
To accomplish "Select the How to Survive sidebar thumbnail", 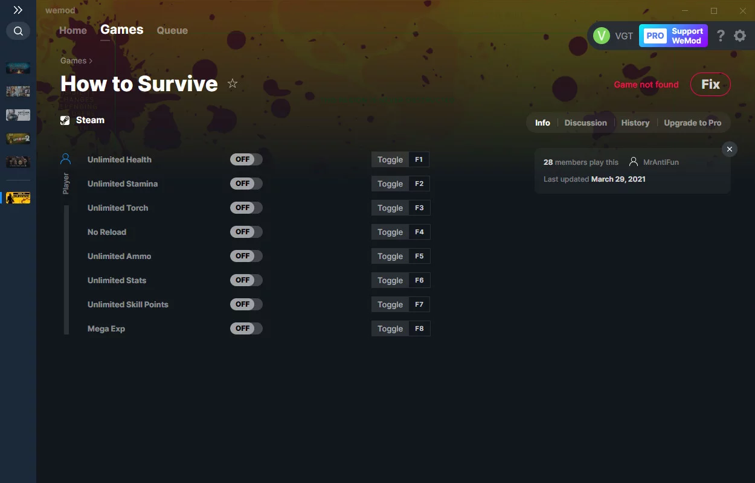I will pyautogui.click(x=18, y=197).
